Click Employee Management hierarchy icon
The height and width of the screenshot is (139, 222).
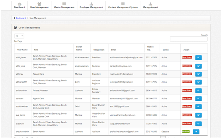pos(91,4)
